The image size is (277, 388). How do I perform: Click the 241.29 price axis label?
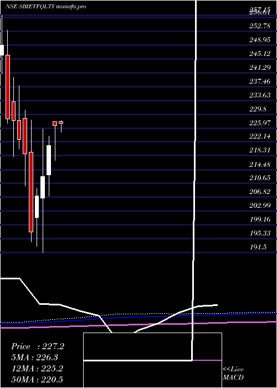(x=260, y=67)
